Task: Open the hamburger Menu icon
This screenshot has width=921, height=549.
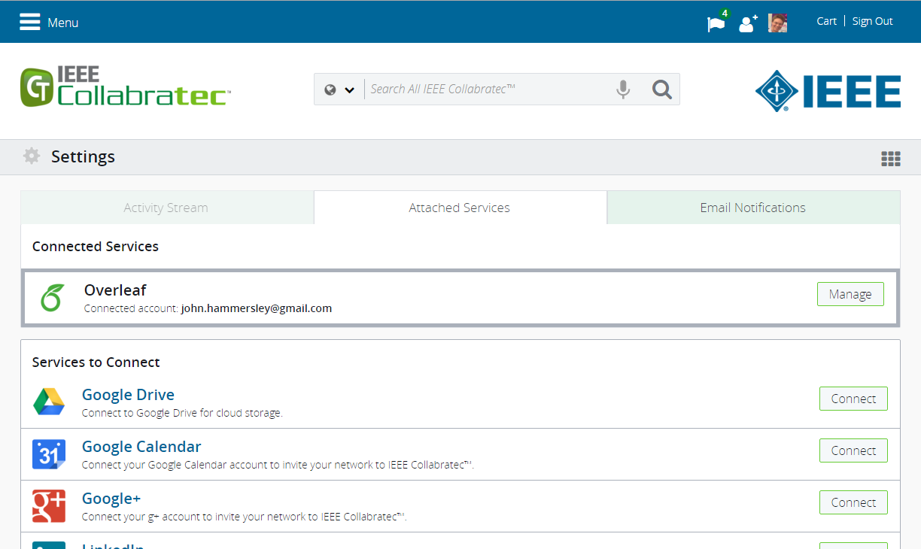Action: 30,22
